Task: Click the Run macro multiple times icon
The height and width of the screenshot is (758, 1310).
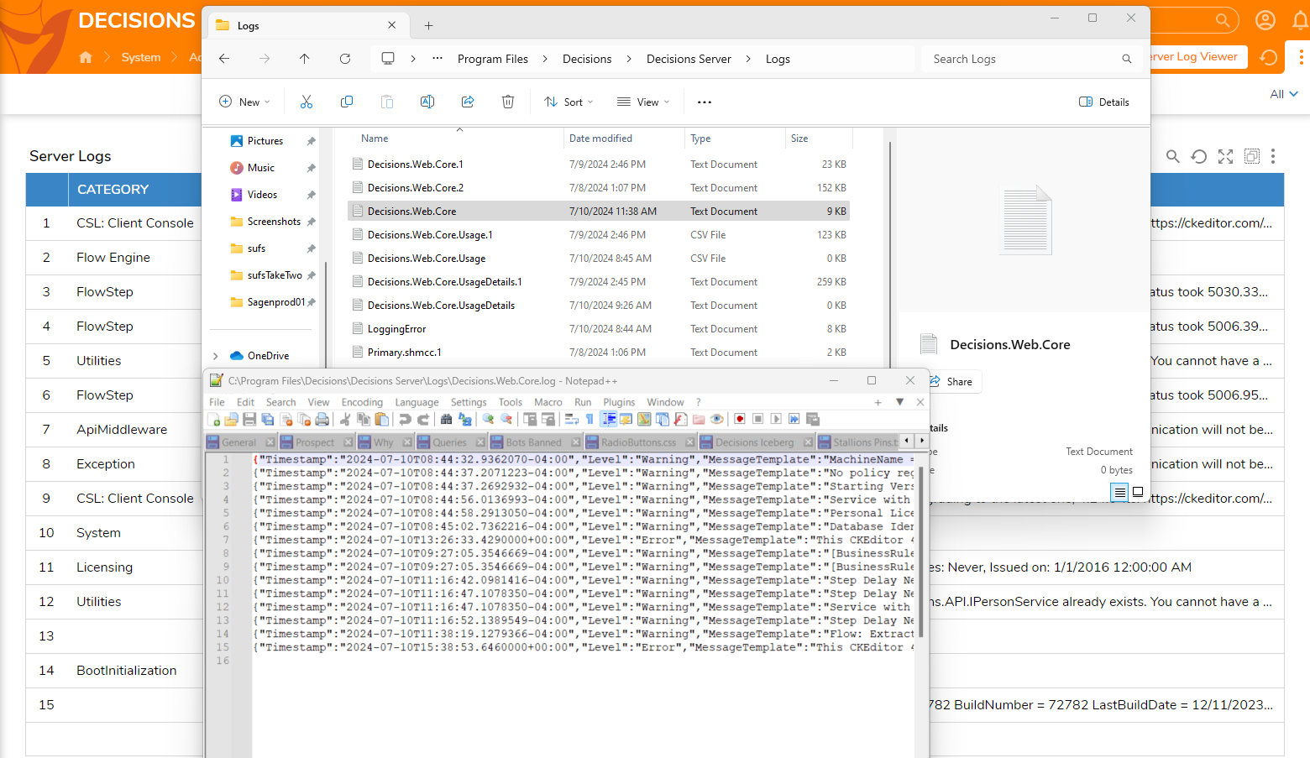Action: point(794,419)
